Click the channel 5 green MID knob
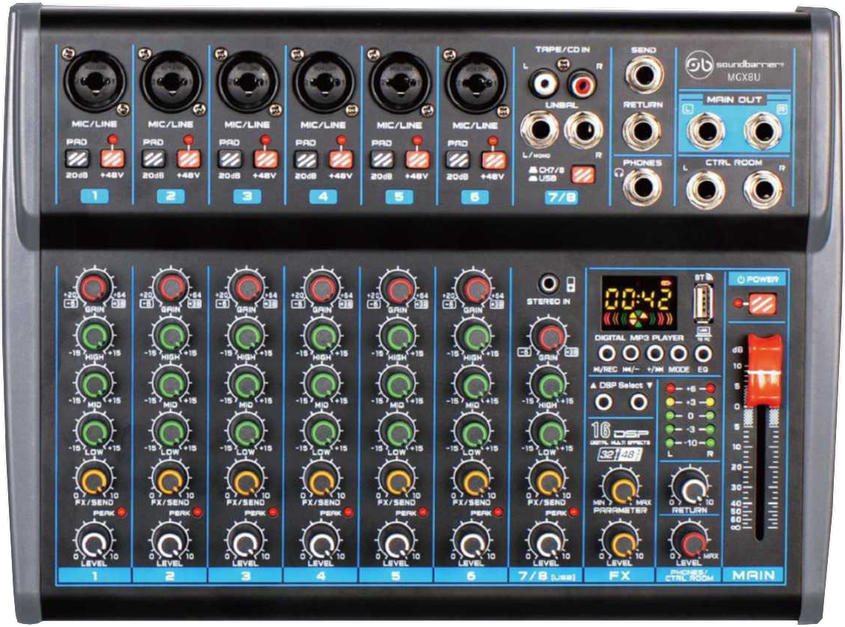This screenshot has width=845, height=627. coord(398,383)
